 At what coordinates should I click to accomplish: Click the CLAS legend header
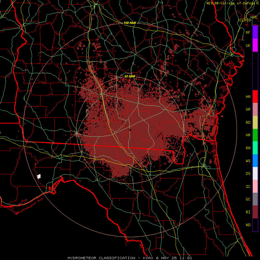[x=244, y=20]
